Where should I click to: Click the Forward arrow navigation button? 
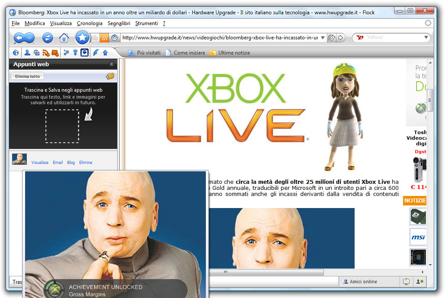click(x=29, y=38)
